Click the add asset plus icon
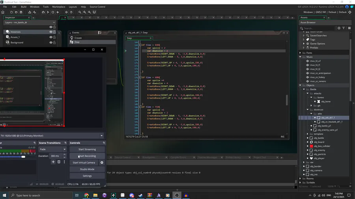Image resolution: width=355 pixels, height=199 pixels. click(339, 28)
